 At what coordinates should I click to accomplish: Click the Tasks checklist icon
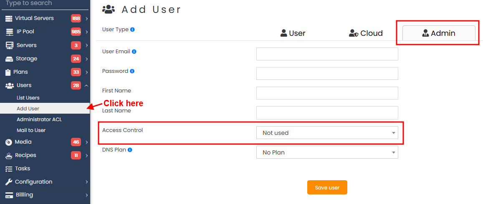(8, 169)
